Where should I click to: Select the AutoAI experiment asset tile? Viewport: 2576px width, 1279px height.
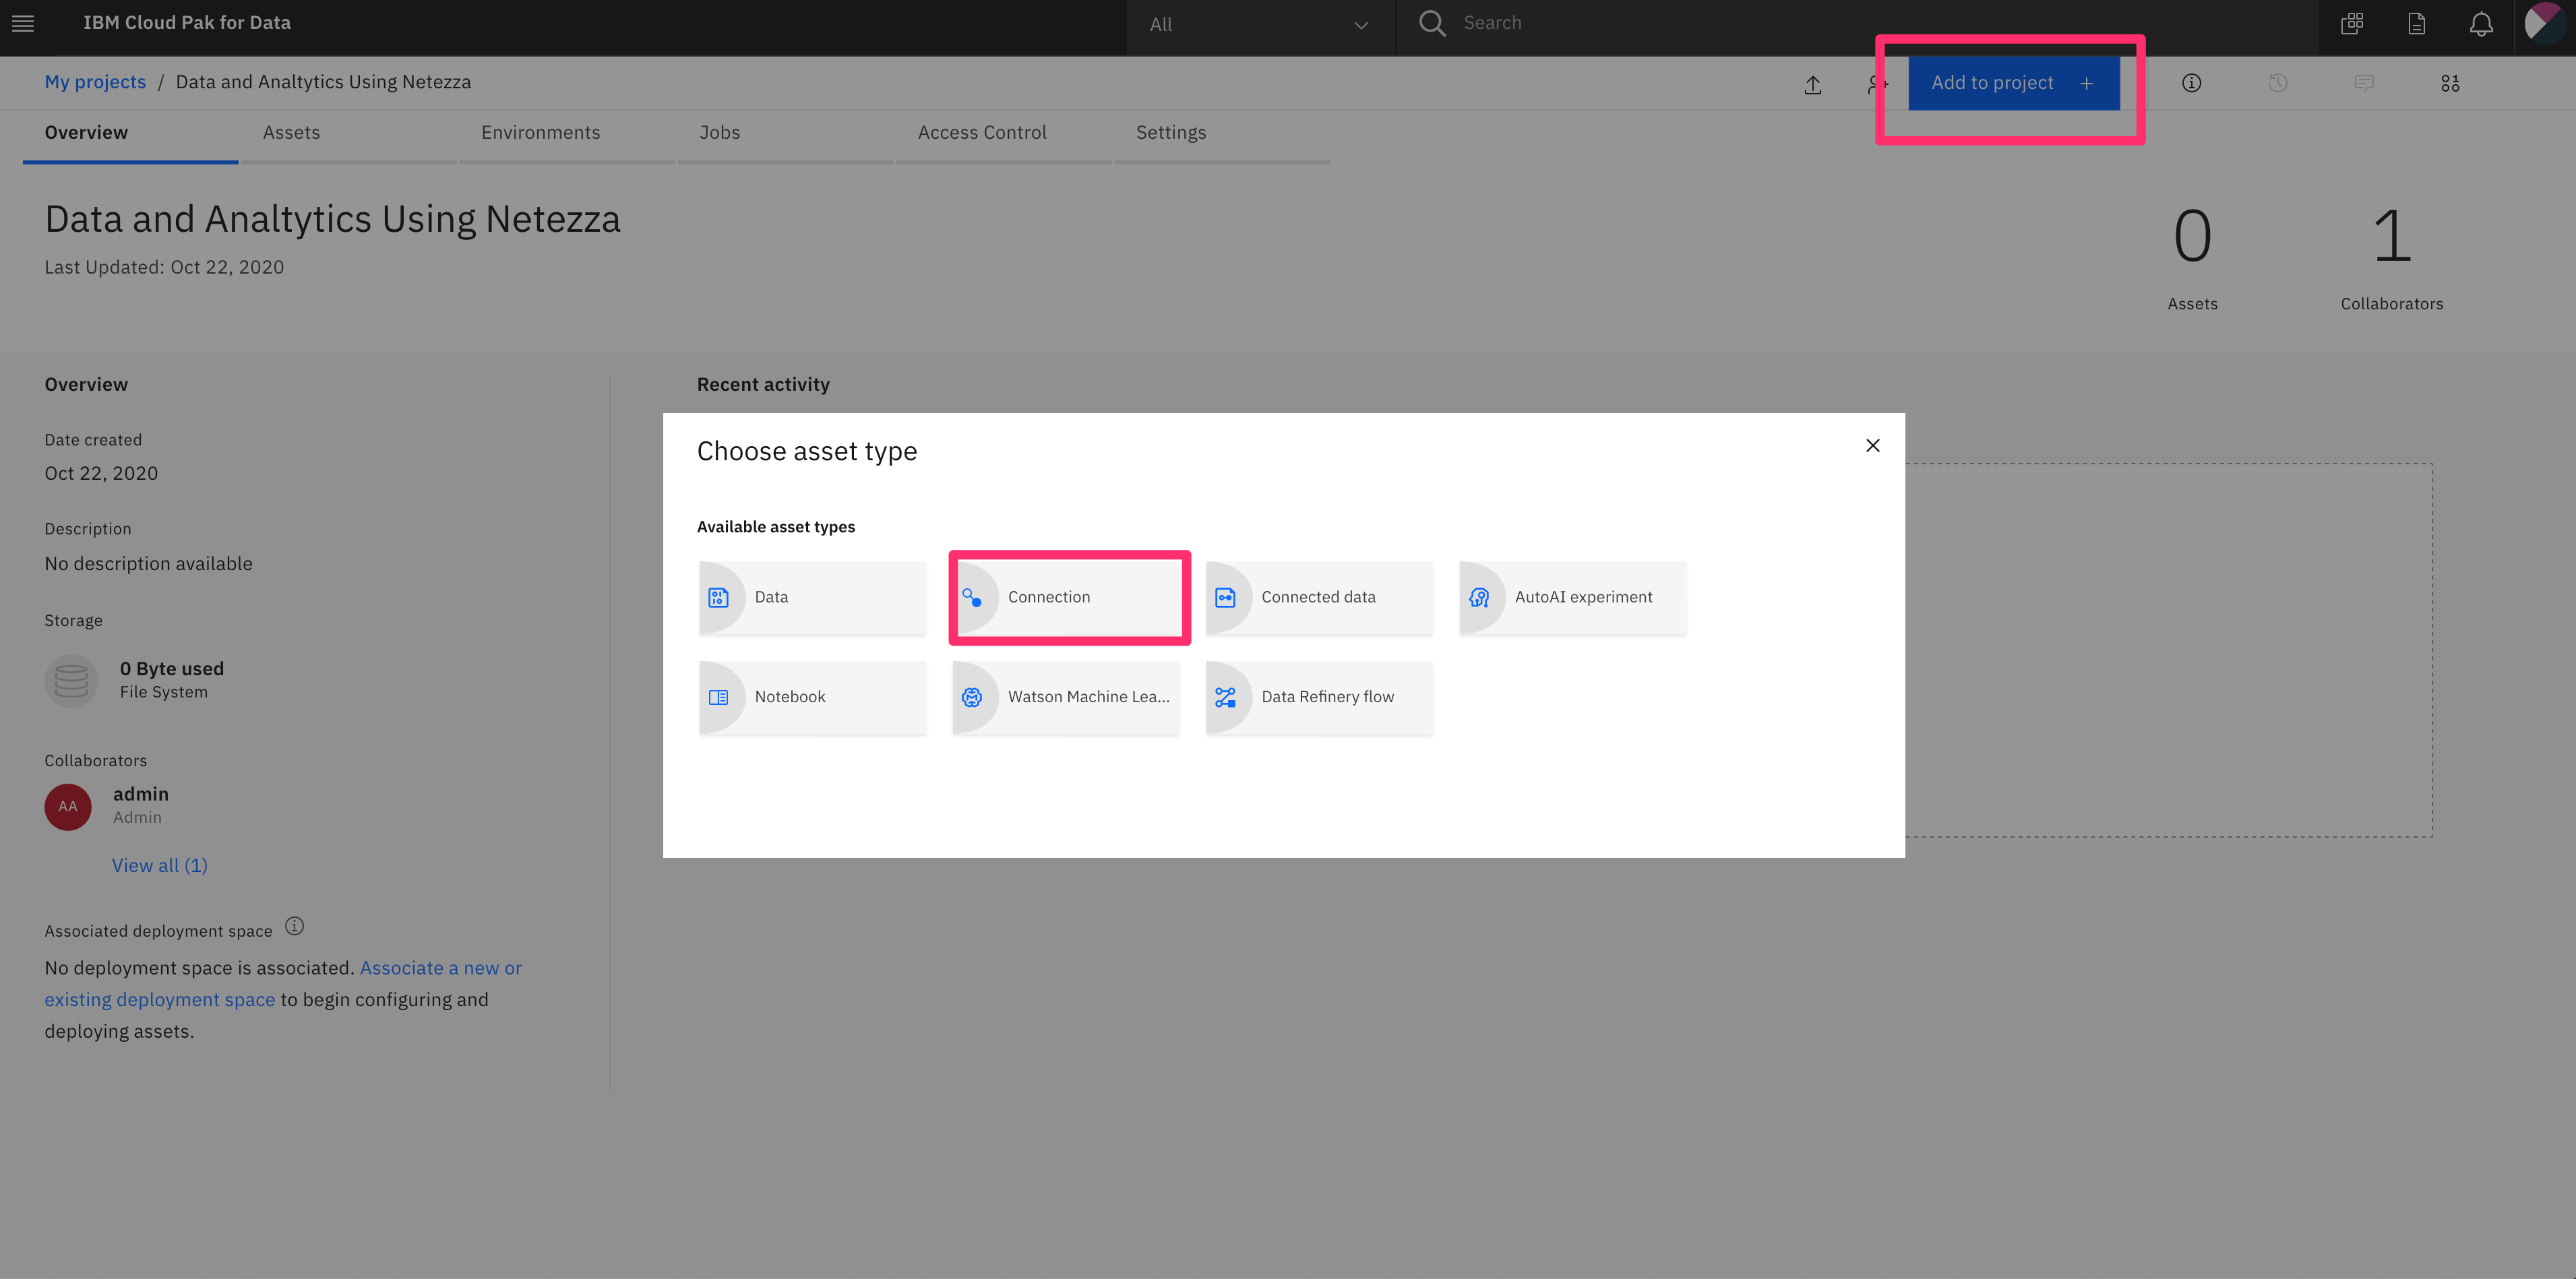point(1573,597)
